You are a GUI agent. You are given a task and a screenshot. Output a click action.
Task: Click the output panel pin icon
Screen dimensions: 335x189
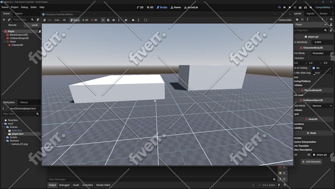279,185
